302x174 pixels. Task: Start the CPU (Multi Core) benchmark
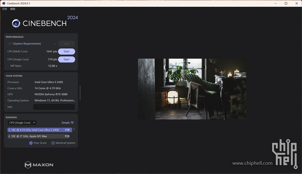(67, 52)
